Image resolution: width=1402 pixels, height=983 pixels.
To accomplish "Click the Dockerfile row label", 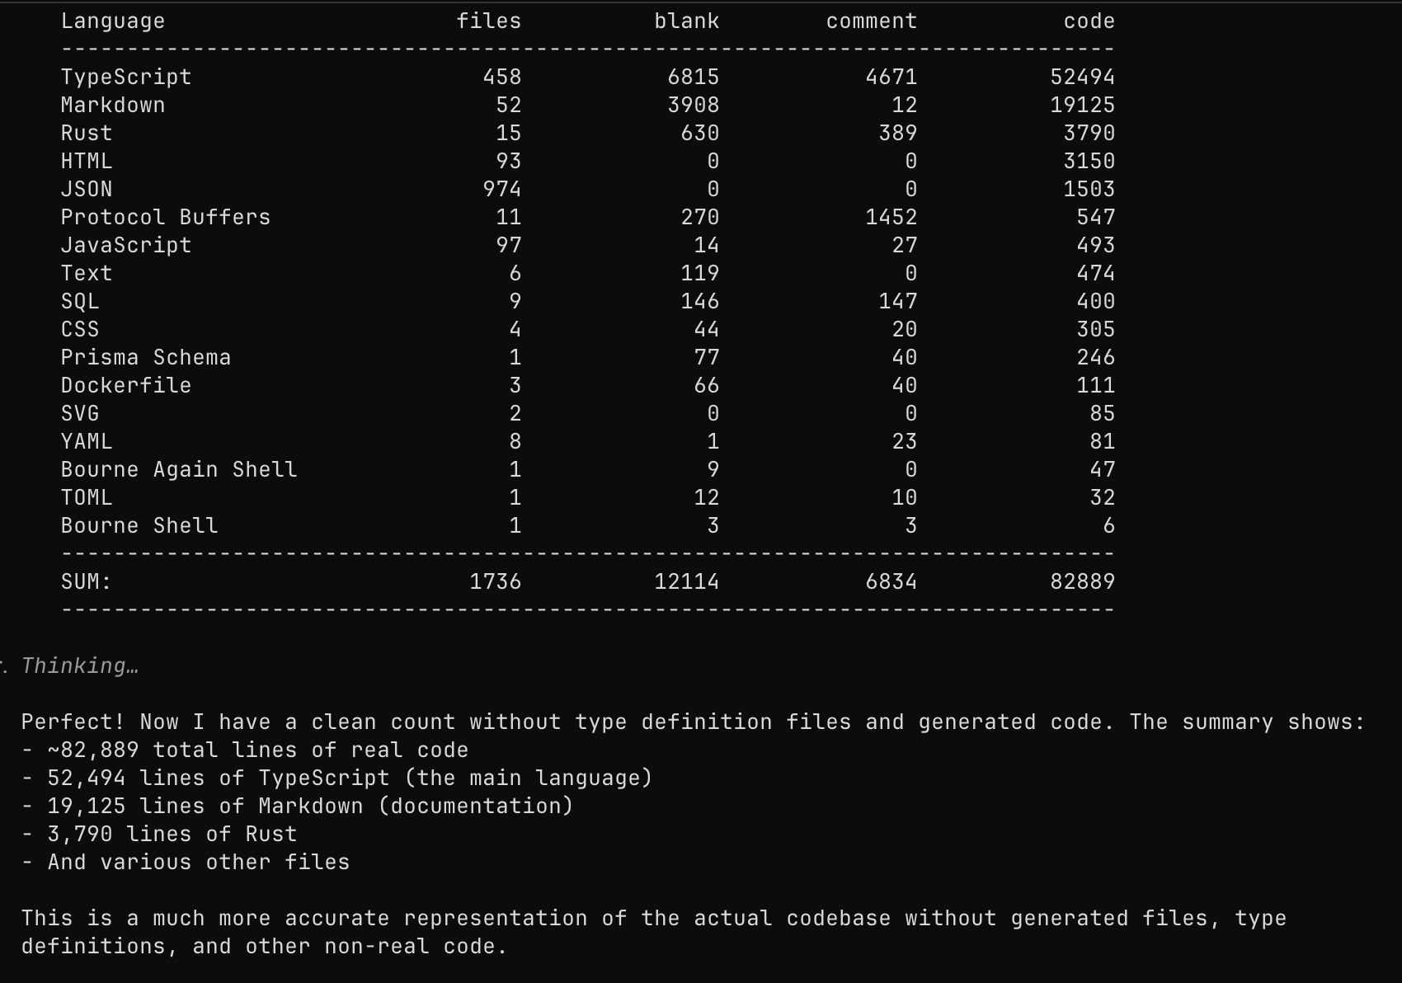I will pos(125,386).
